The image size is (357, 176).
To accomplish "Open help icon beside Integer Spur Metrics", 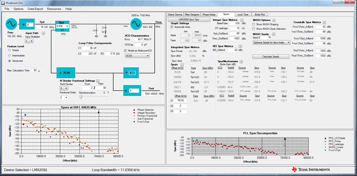I will point(241,20).
